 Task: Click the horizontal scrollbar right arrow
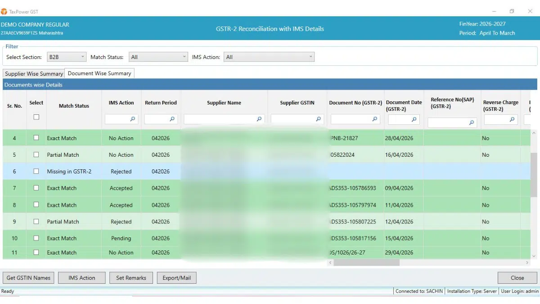528,263
